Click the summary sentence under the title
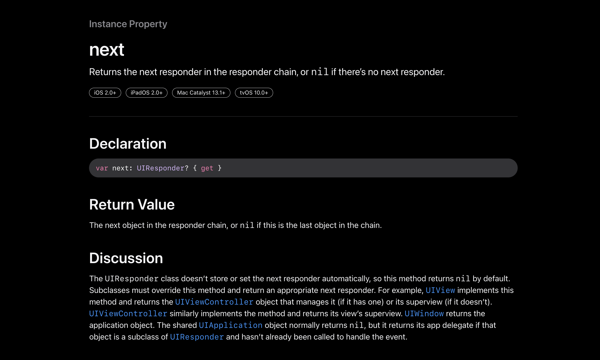 267,72
